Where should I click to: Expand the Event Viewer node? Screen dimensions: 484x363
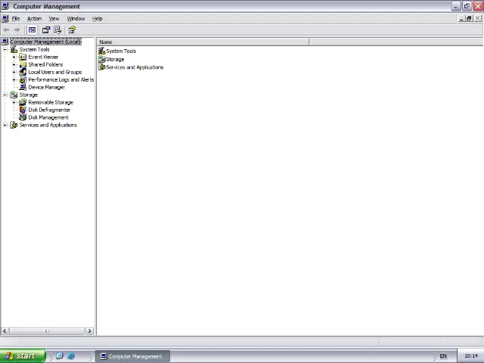(14, 57)
